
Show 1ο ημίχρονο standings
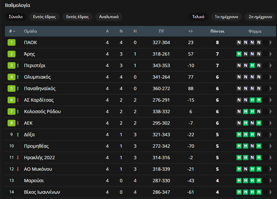point(226,17)
